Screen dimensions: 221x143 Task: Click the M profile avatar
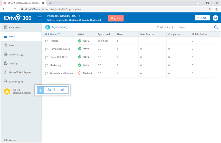point(215,18)
